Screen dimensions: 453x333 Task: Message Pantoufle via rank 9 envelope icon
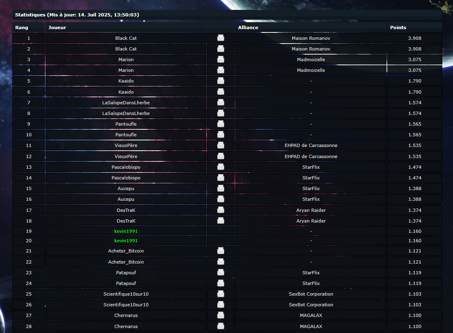[221, 124]
